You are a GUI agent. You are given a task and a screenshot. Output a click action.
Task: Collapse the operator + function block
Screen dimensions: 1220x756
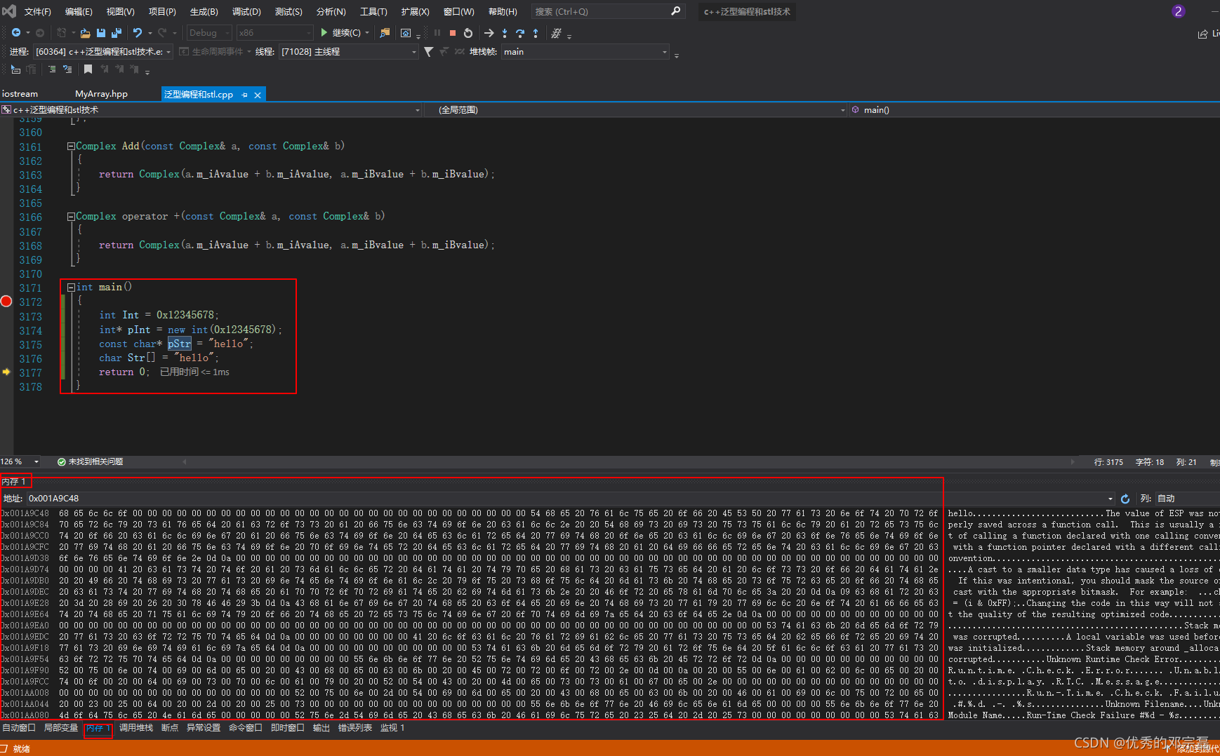(x=71, y=217)
